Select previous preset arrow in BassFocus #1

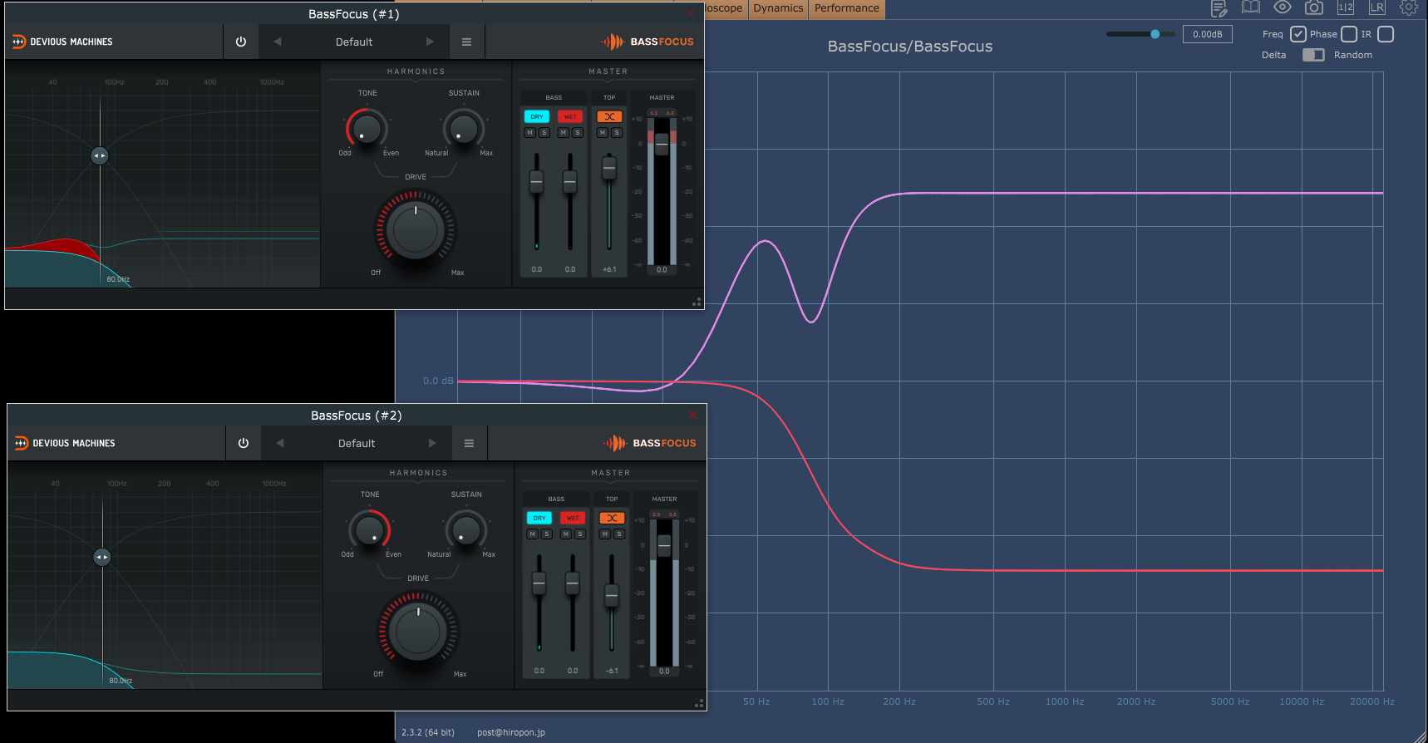tap(278, 42)
